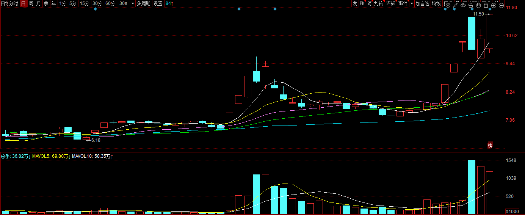Click the tallest cyan volume bar

(472, 187)
